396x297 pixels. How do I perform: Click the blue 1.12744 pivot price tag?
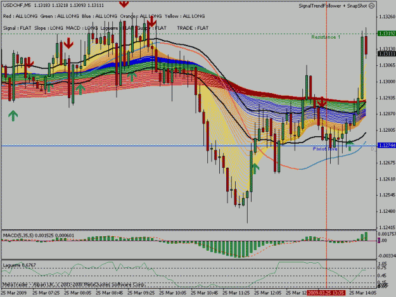[x=386, y=146]
